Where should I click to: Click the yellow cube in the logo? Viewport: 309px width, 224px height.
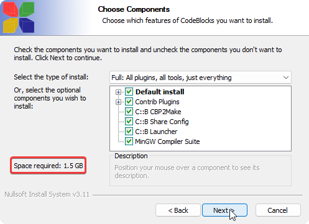11,25
